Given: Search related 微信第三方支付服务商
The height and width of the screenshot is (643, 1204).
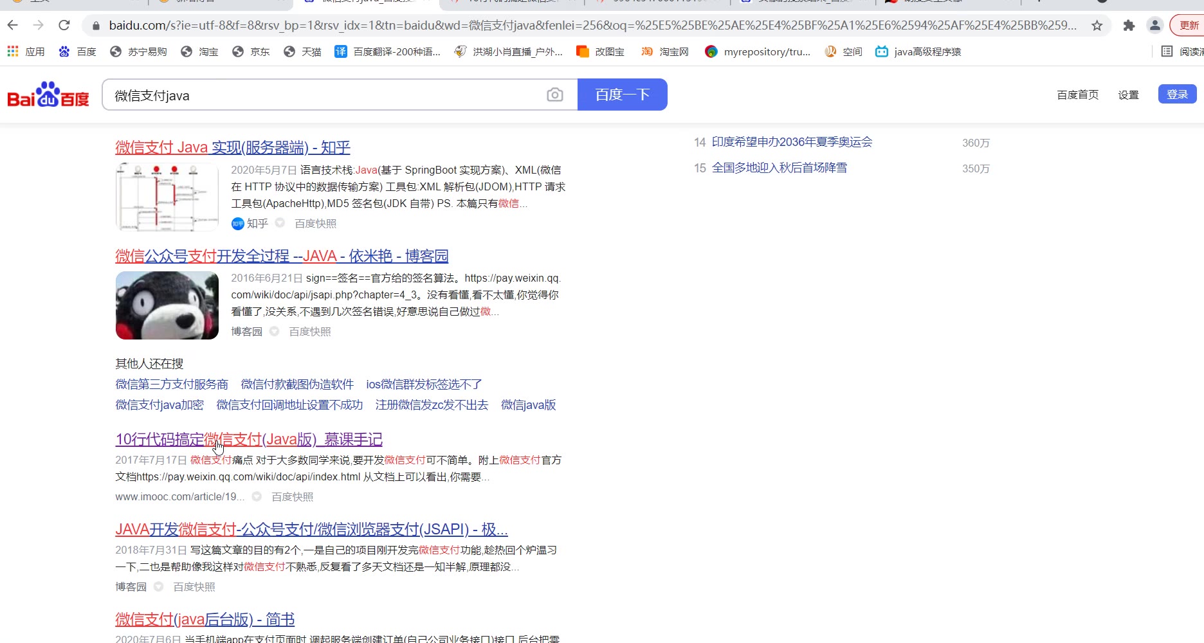Looking at the screenshot, I should 172,385.
